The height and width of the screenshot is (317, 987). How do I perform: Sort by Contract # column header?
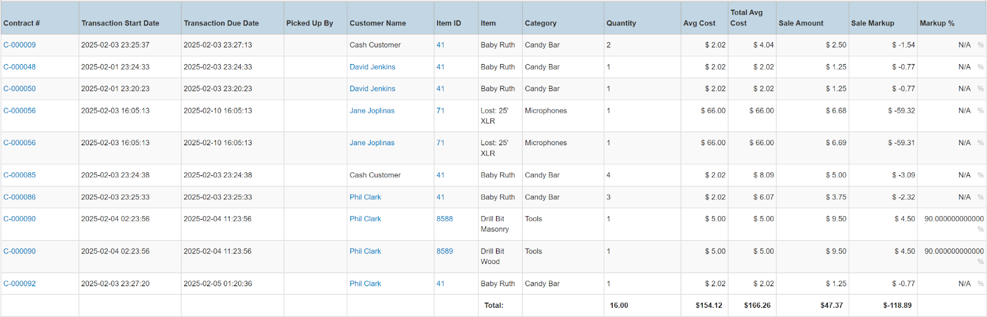(22, 23)
